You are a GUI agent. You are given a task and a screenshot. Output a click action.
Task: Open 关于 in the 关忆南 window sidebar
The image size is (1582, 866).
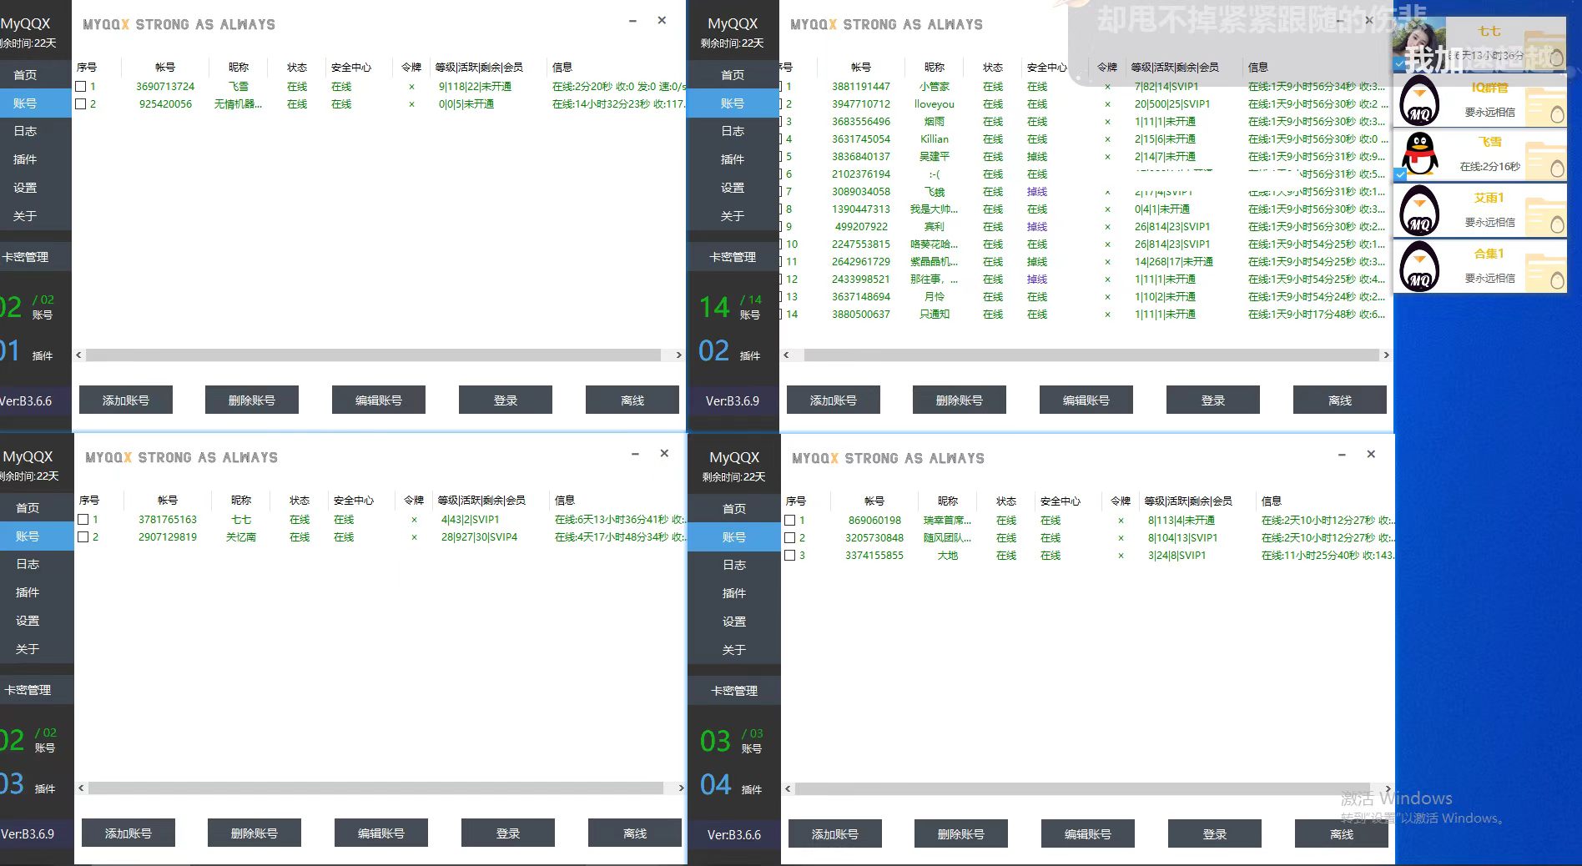coord(28,649)
